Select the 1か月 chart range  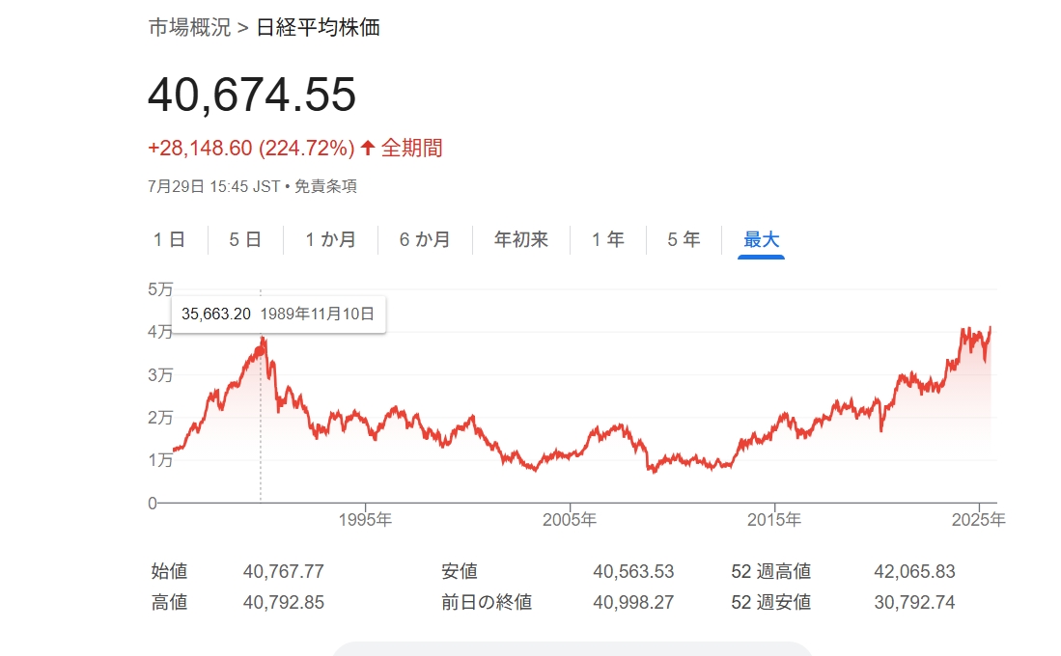pos(330,239)
